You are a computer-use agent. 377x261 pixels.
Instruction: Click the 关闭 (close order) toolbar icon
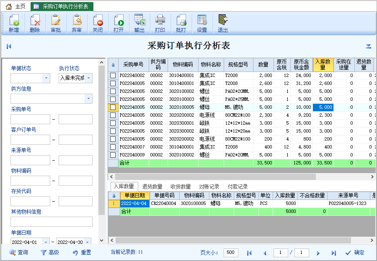coord(98,23)
